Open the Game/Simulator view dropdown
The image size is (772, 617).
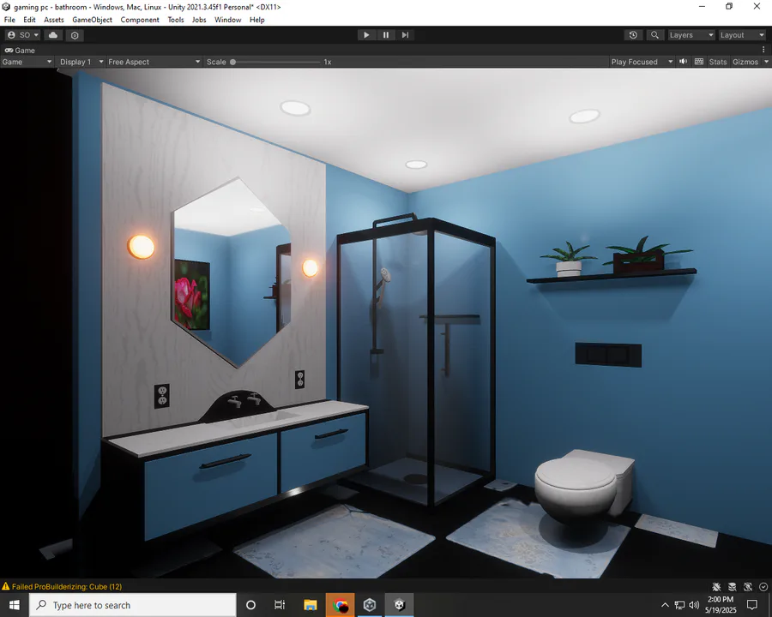point(27,62)
